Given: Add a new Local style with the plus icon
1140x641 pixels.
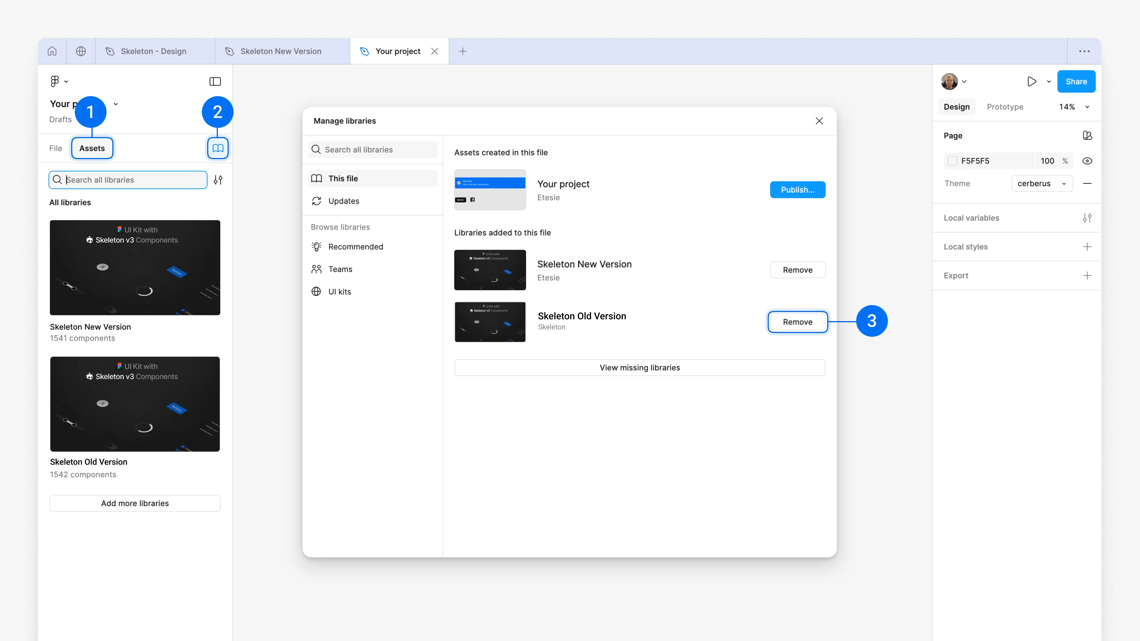Looking at the screenshot, I should (x=1088, y=246).
